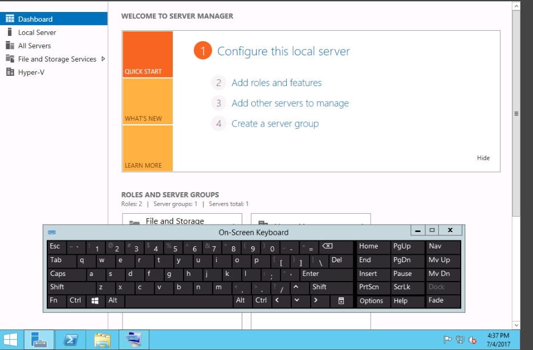Screen dimensions: 533x350
Task: Click the space bar on On-Screen Keyboard
Action: 179,301
